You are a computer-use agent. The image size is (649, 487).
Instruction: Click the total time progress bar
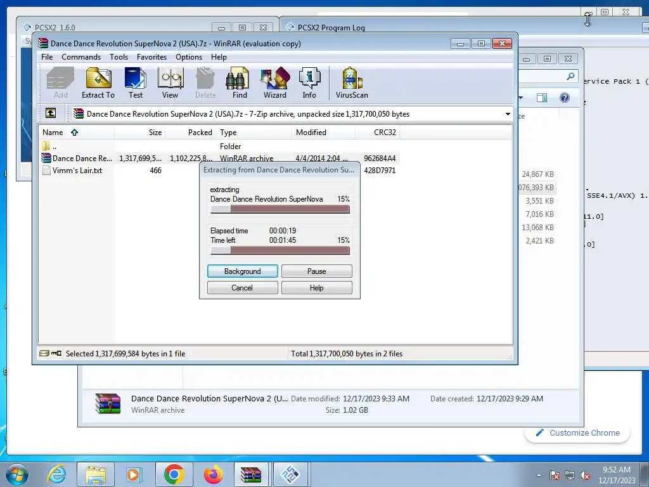(x=280, y=250)
